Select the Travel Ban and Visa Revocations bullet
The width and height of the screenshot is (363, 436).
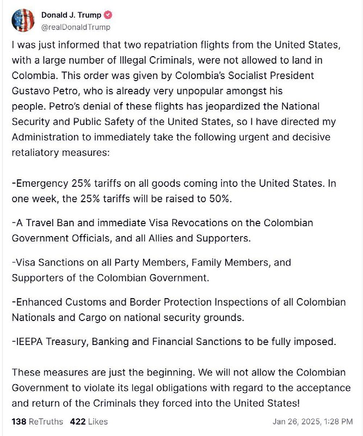(x=163, y=231)
